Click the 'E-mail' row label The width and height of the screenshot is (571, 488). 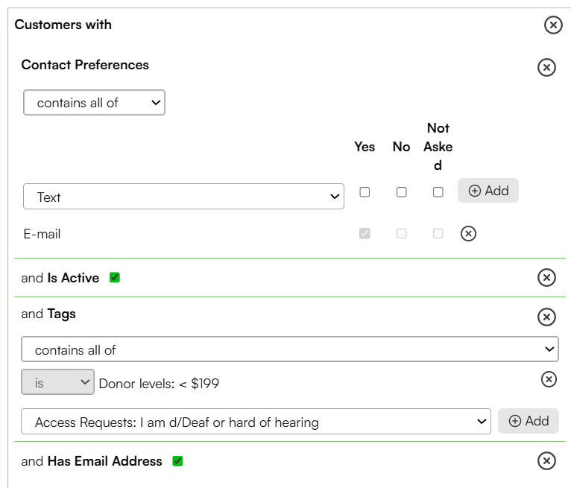click(x=42, y=234)
